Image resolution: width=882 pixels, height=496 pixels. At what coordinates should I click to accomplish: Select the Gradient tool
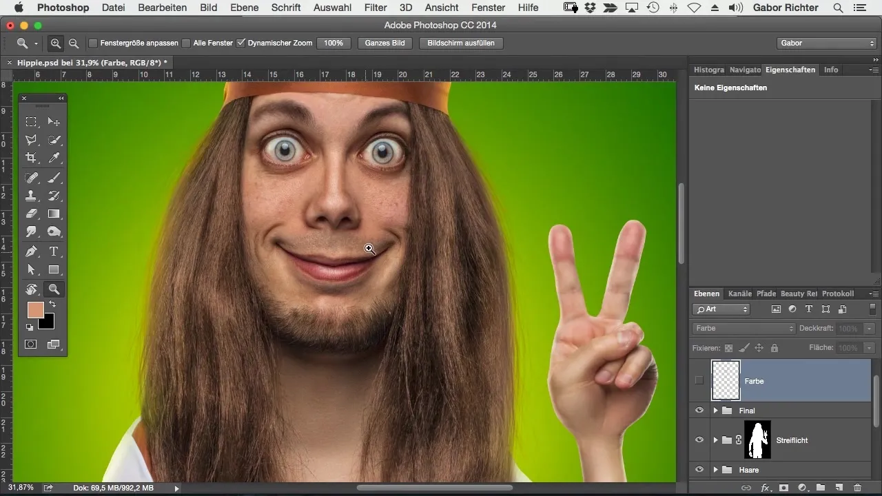point(54,214)
